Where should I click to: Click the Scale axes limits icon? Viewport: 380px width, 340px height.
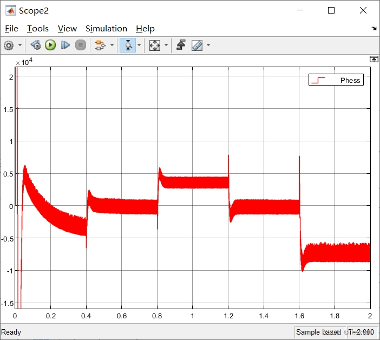coord(155,45)
